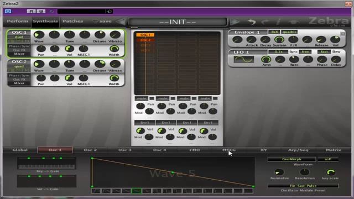Click OSC 2 Vol knob

[70, 78]
